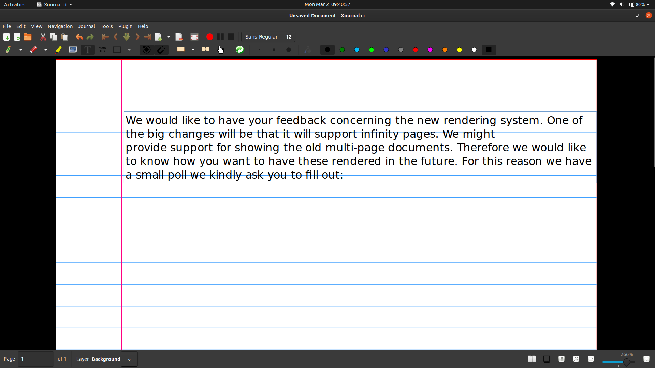Click the Delete Page icon
The width and height of the screenshot is (655, 368).
point(179,37)
